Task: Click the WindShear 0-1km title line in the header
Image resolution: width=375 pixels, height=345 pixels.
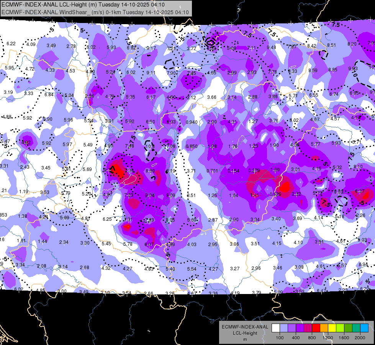Action: 95,12
